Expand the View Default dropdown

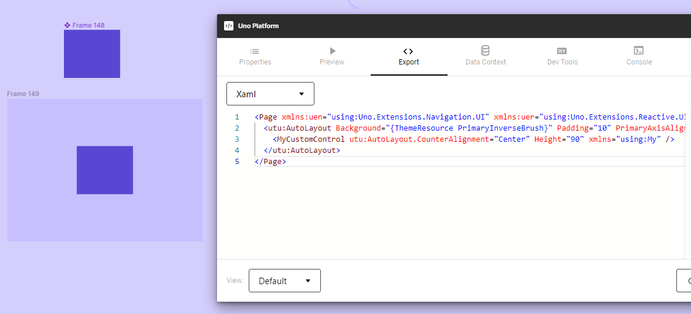click(x=284, y=281)
